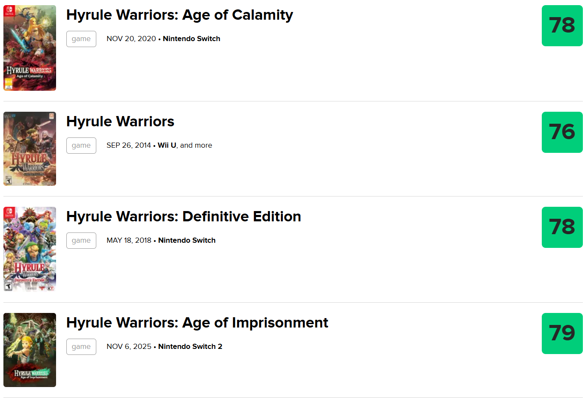
Task: Open the Hyrule Warriors: Age of Calamity title
Action: pyautogui.click(x=179, y=15)
